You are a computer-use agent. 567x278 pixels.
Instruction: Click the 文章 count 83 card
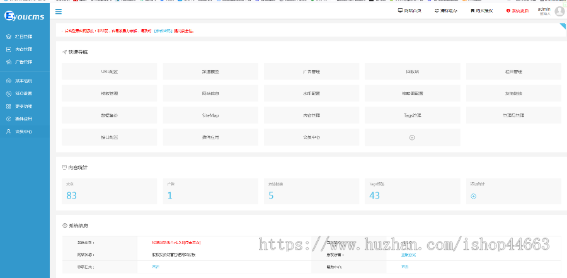click(109, 191)
